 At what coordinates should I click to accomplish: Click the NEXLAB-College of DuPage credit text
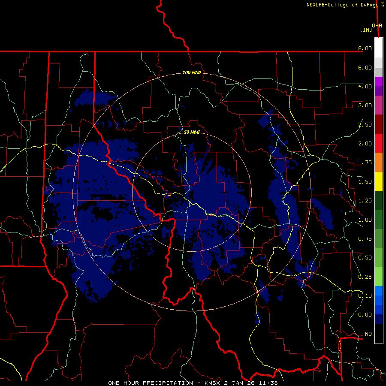tap(342, 5)
